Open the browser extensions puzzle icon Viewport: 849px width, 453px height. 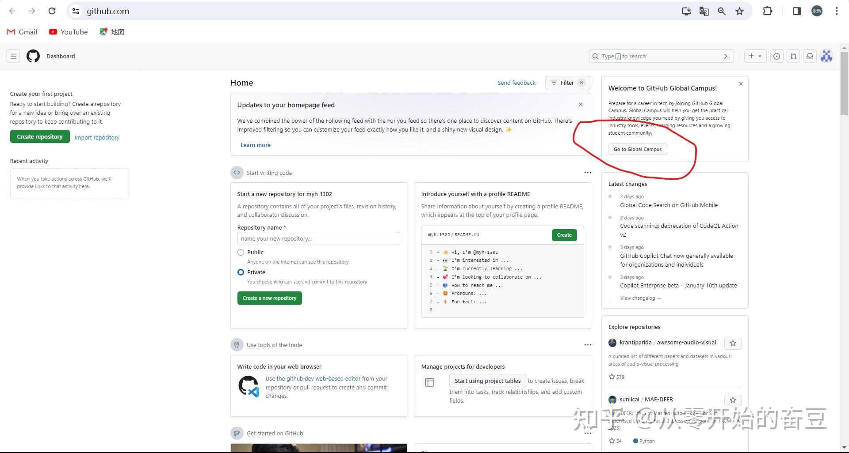tap(768, 11)
